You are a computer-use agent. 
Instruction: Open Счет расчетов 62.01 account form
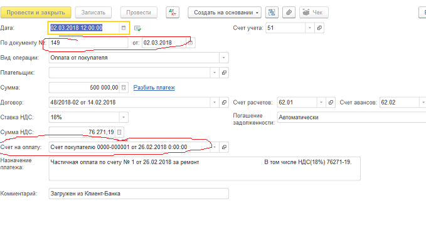pos(331,103)
